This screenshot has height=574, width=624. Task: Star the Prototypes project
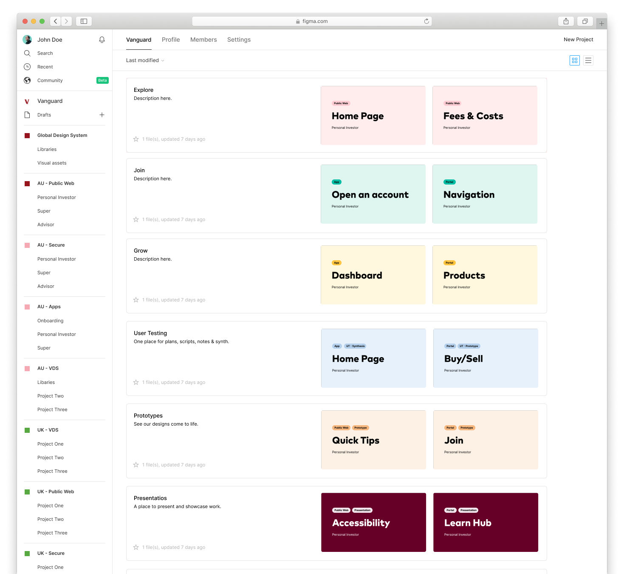[136, 465]
